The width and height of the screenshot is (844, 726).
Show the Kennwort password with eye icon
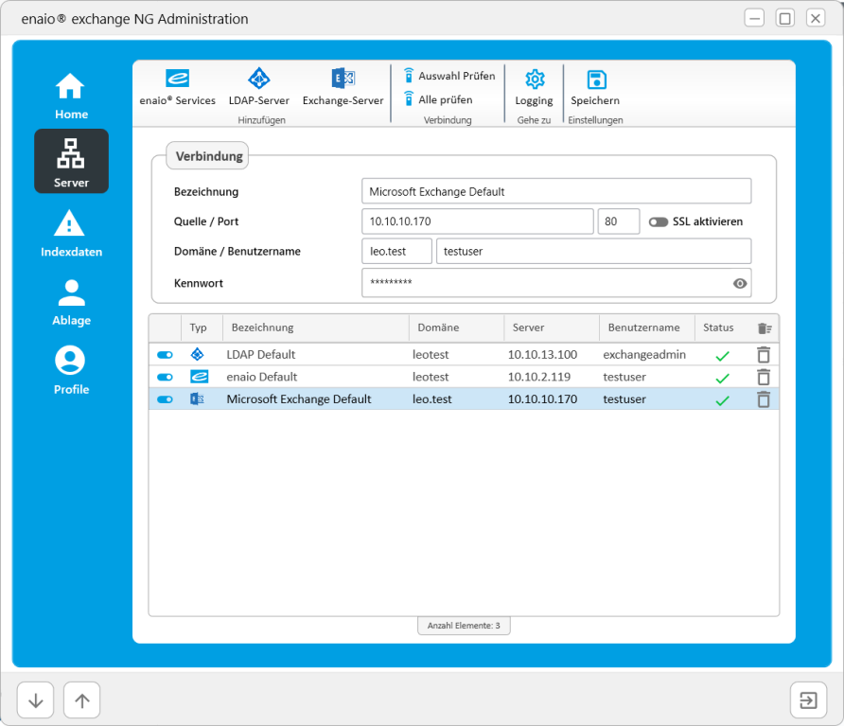point(740,283)
